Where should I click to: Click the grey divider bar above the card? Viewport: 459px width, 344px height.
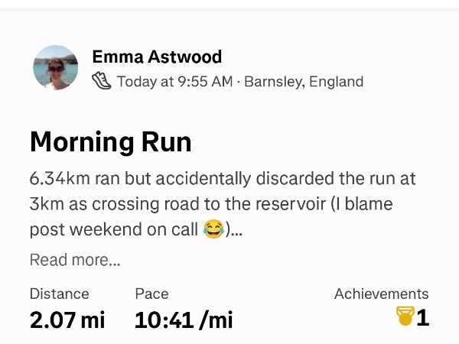tap(229, 5)
